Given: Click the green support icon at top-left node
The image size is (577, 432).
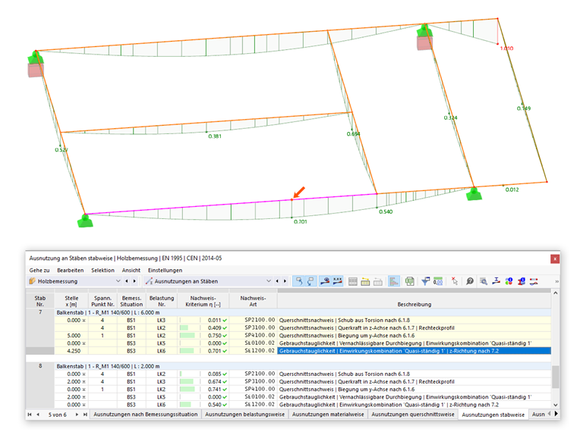Looking at the screenshot, I should coord(35,57).
